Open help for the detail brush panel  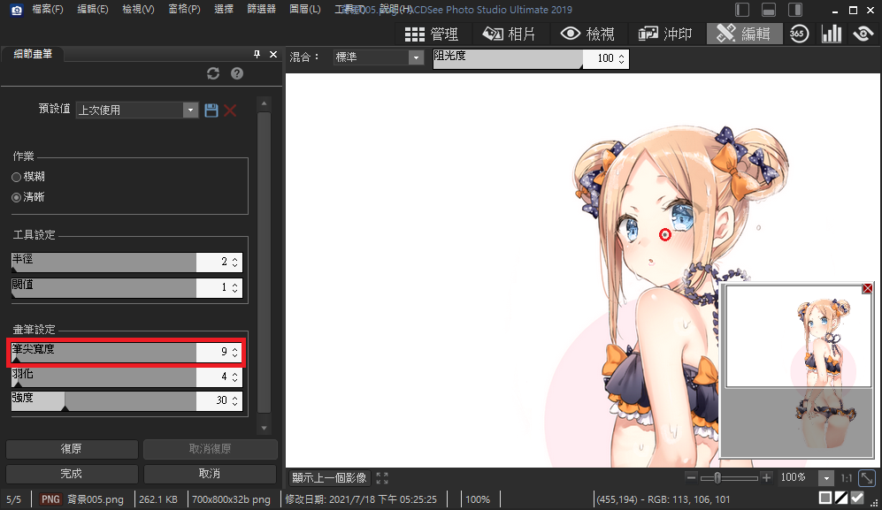(237, 73)
